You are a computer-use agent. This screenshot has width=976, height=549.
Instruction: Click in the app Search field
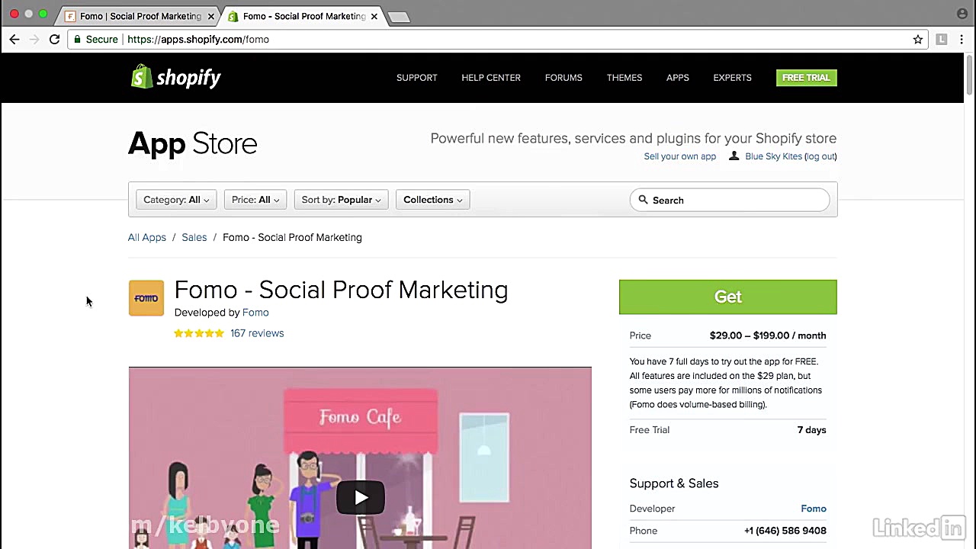(730, 200)
